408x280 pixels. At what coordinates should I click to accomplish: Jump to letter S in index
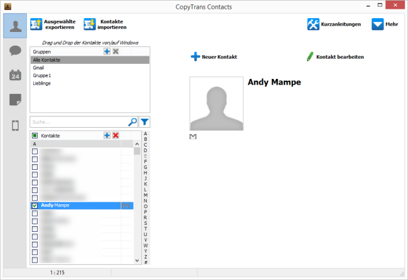pyautogui.click(x=146, y=223)
